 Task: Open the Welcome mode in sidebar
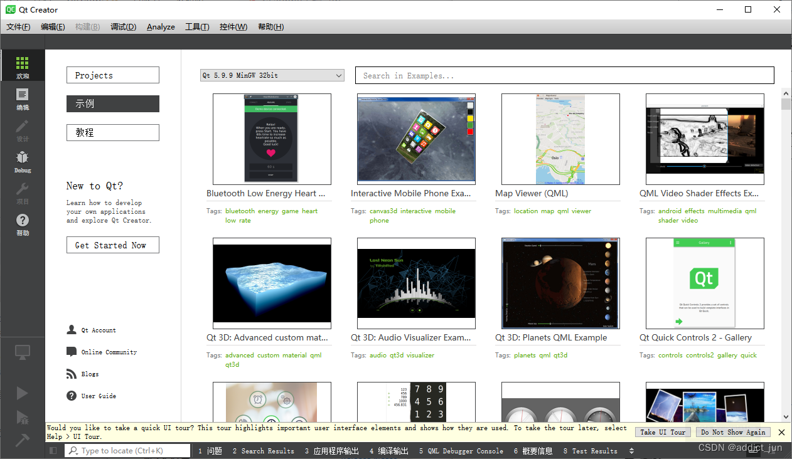[x=23, y=66]
